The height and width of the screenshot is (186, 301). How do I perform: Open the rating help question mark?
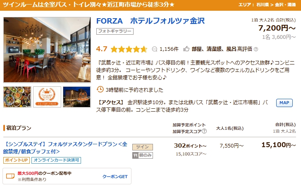pos(256,49)
